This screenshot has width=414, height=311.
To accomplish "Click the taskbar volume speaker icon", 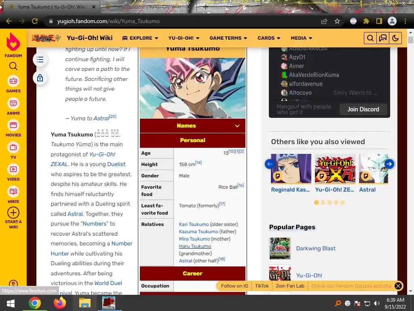I will pyautogui.click(x=377, y=303).
